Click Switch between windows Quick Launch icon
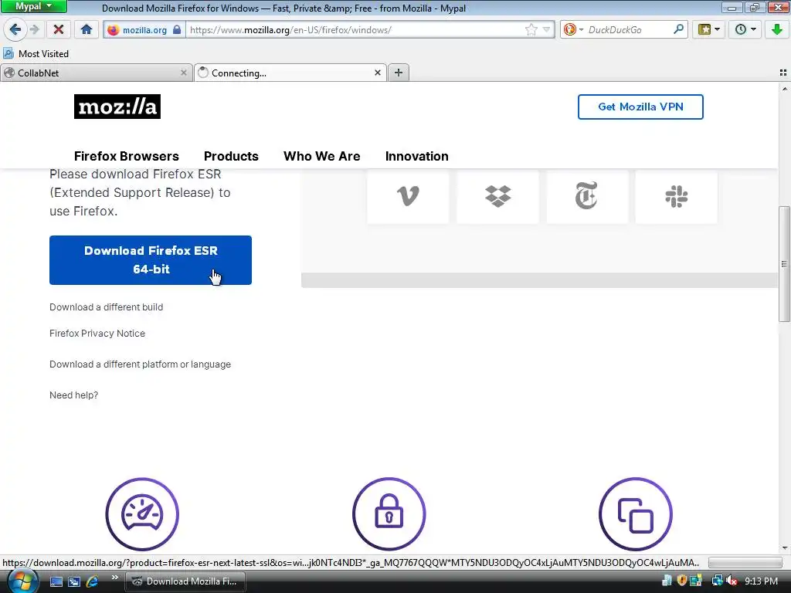Image resolution: width=791 pixels, height=593 pixels. [74, 581]
